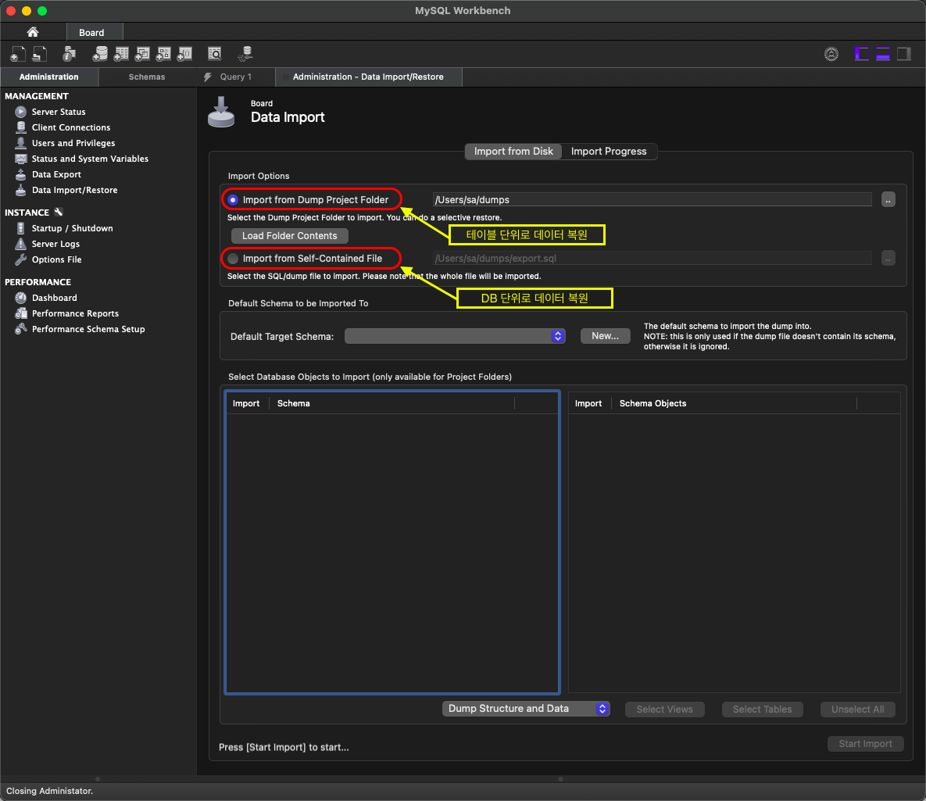926x801 pixels.
Task: Click the INSTANCE wrench icon
Action: pyautogui.click(x=59, y=212)
